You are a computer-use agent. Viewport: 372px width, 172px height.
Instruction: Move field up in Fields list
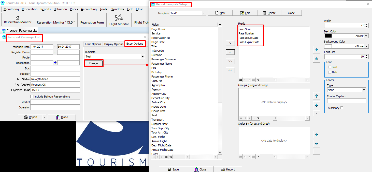pyautogui.click(x=316, y=50)
